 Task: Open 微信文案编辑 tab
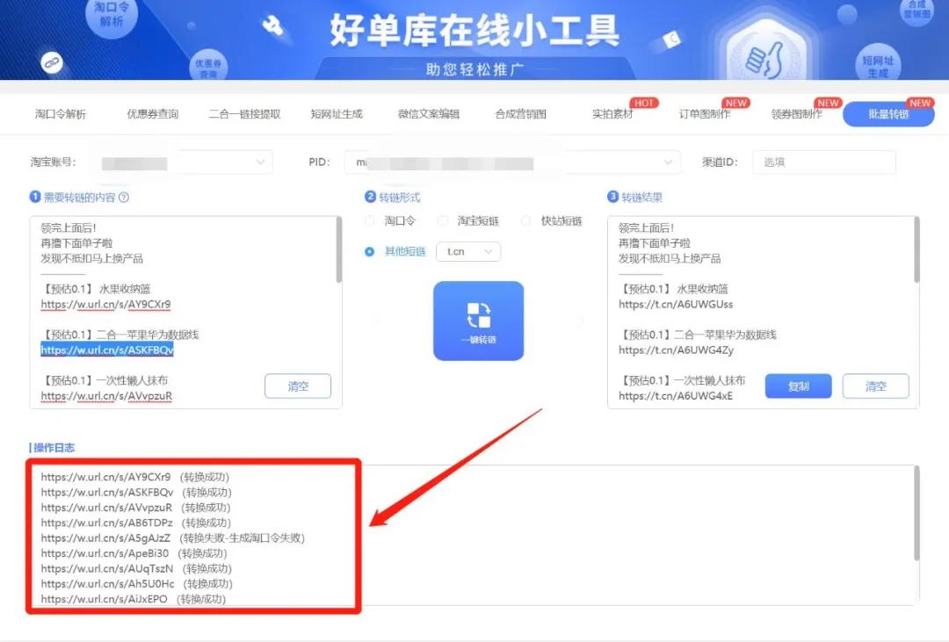pos(429,114)
